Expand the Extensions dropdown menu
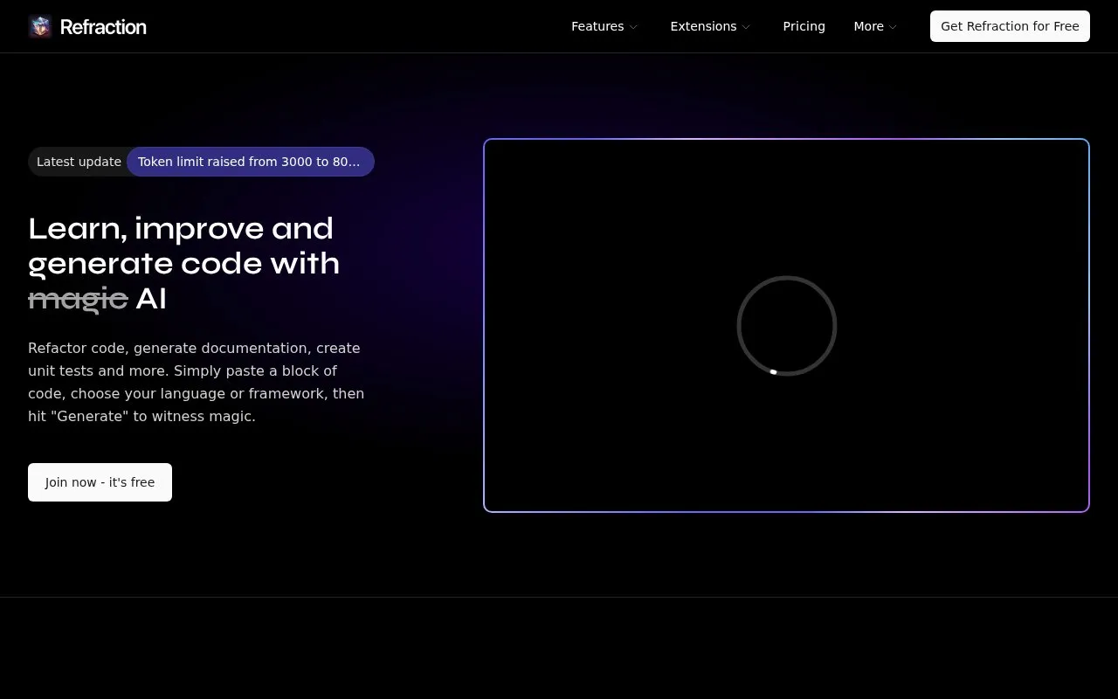The width and height of the screenshot is (1118, 699). (x=710, y=26)
